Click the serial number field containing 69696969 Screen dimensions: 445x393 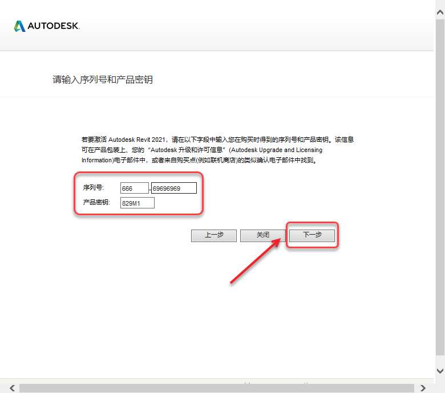pos(173,188)
